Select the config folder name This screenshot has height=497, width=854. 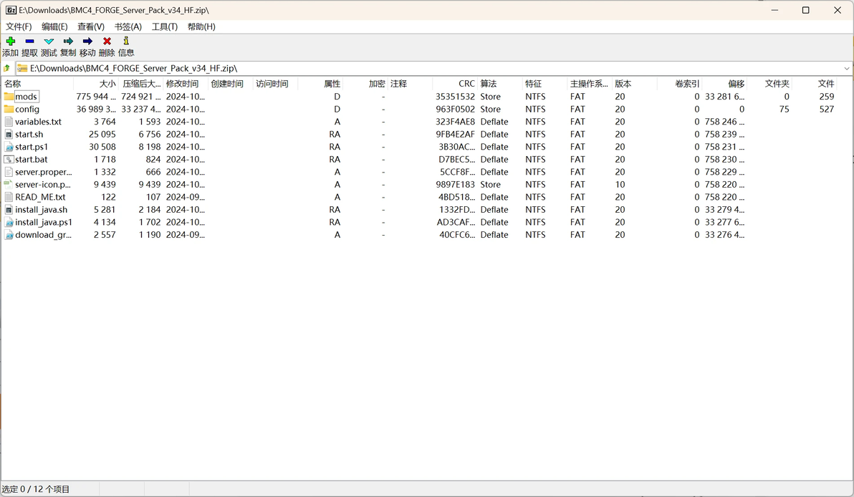coord(27,109)
